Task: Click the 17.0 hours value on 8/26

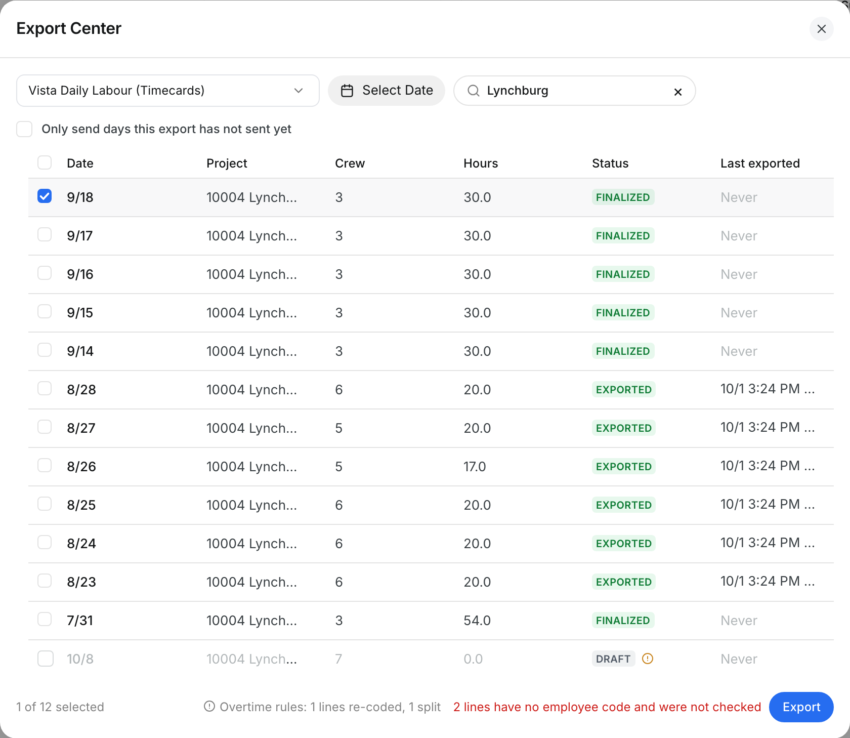Action: [x=475, y=467]
